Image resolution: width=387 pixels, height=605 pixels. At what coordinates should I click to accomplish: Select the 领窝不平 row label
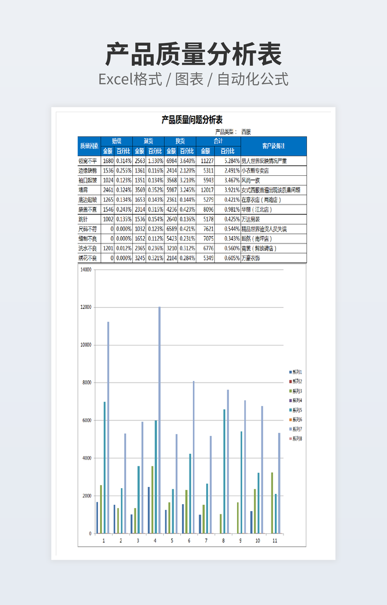[88, 161]
